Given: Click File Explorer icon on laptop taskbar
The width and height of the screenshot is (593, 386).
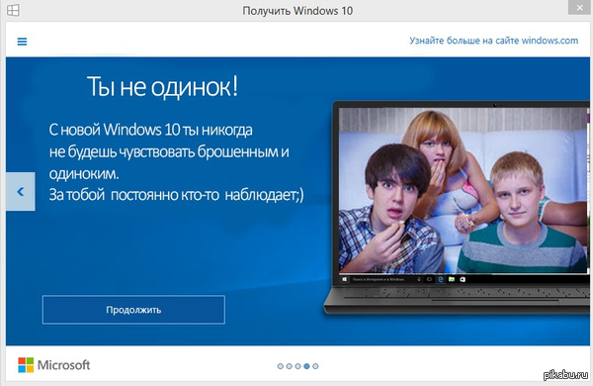Looking at the screenshot, I should 452,279.
